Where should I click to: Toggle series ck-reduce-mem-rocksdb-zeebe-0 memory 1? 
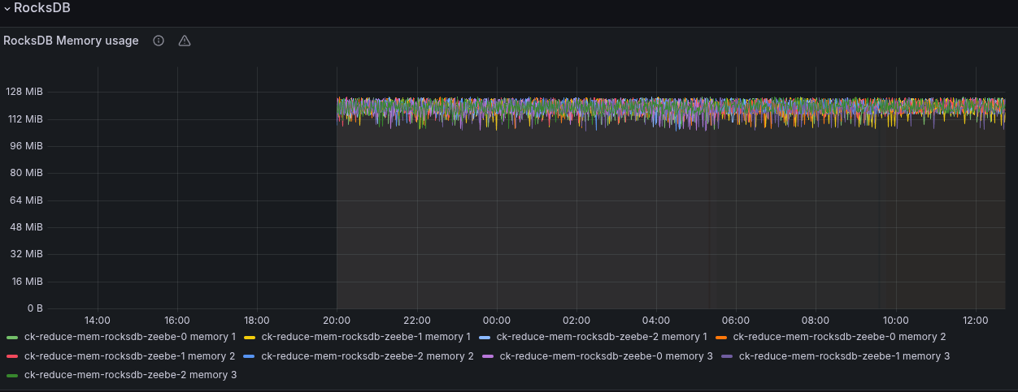point(130,336)
